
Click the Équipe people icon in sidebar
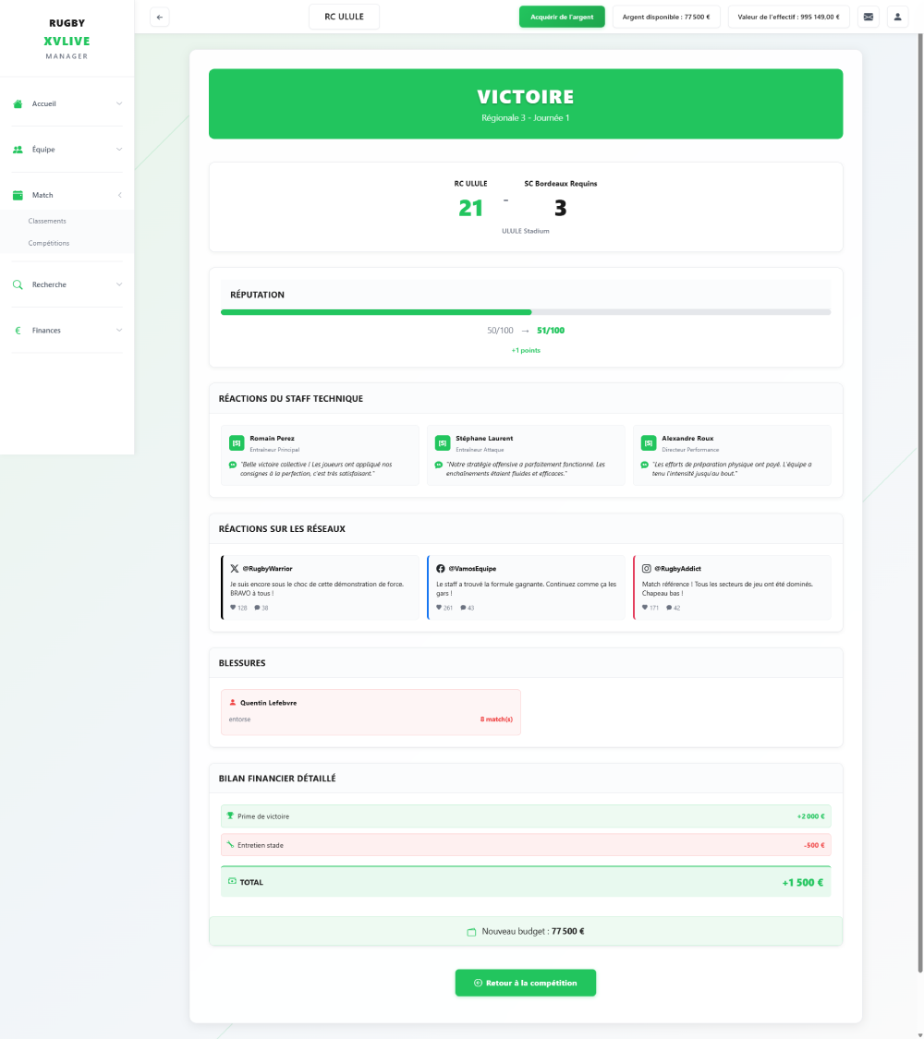pyautogui.click(x=18, y=150)
